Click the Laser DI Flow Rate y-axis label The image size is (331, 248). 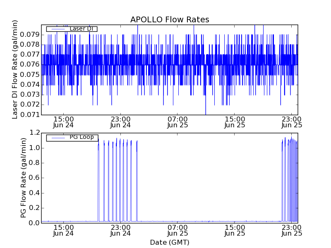[15, 69]
